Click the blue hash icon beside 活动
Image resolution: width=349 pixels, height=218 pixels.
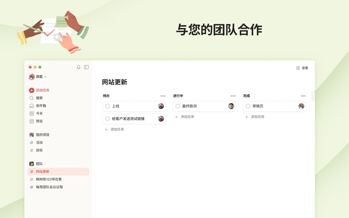pyautogui.click(x=31, y=143)
